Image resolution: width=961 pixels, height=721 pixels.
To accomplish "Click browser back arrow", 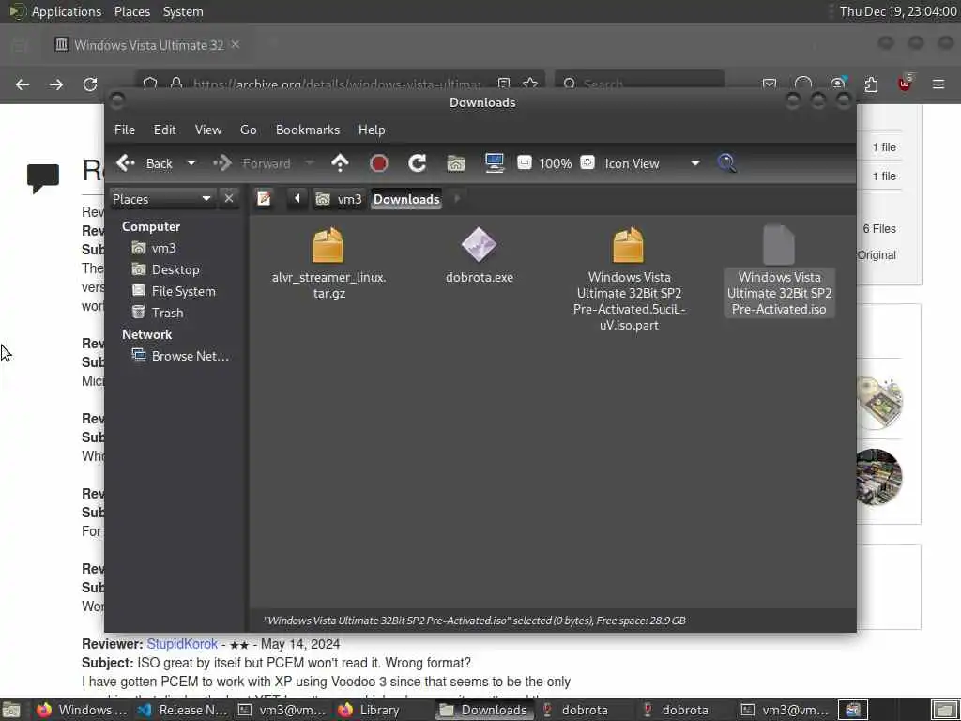I will tap(23, 84).
